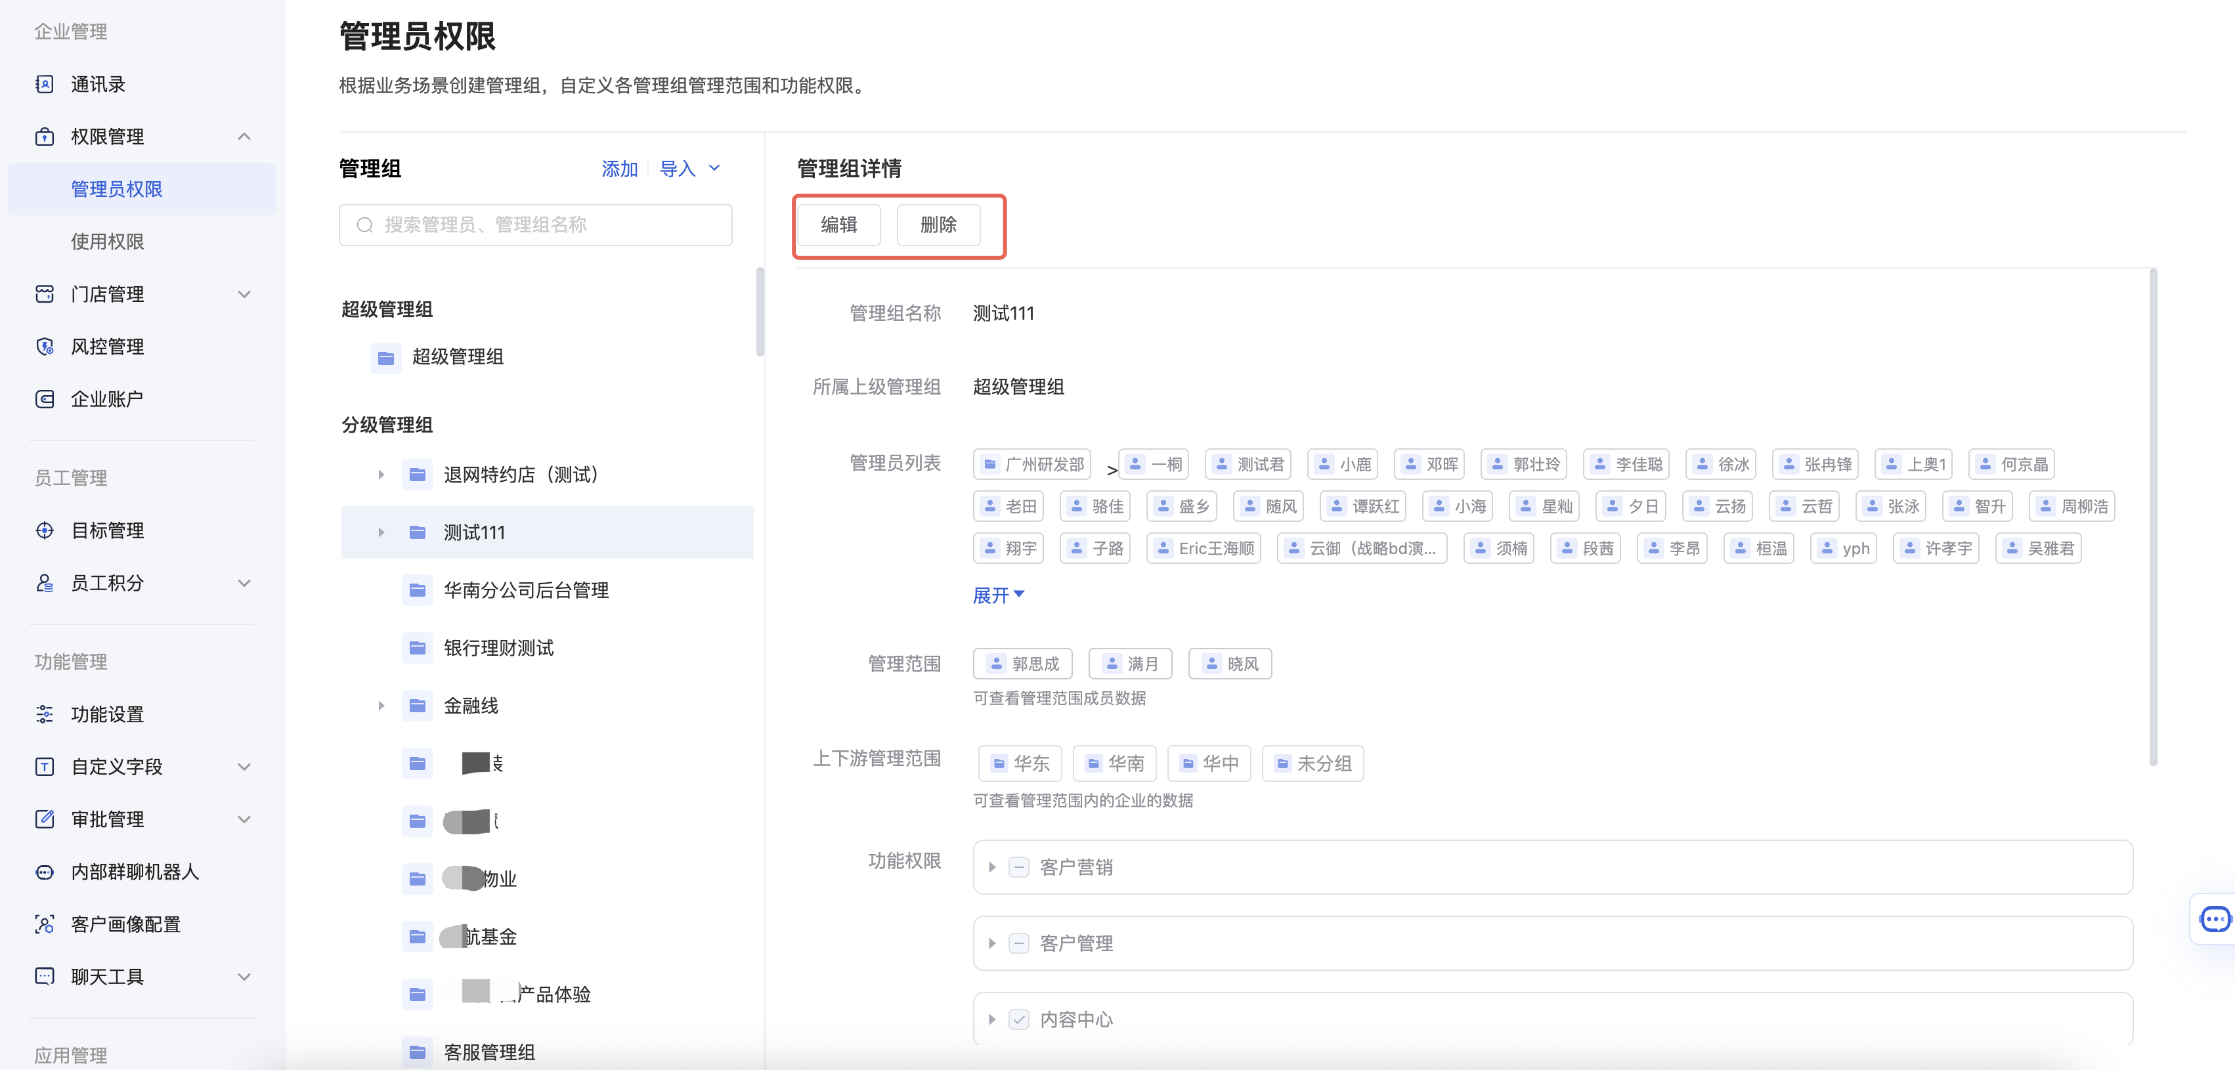
Task: Click the 华东 upstream scope tag
Action: (1020, 763)
